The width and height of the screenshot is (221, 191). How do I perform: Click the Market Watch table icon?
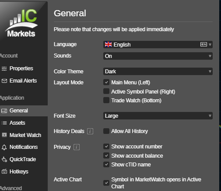click(x=4, y=135)
